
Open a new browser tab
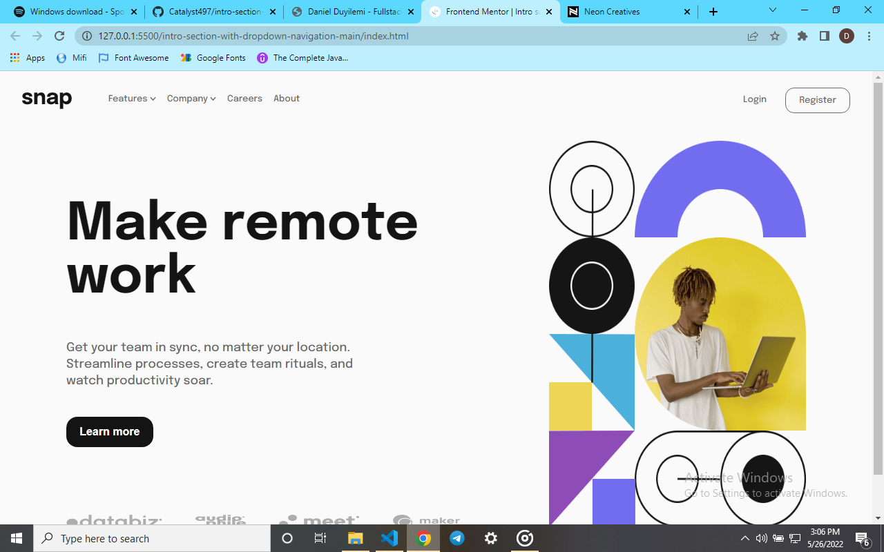point(713,12)
